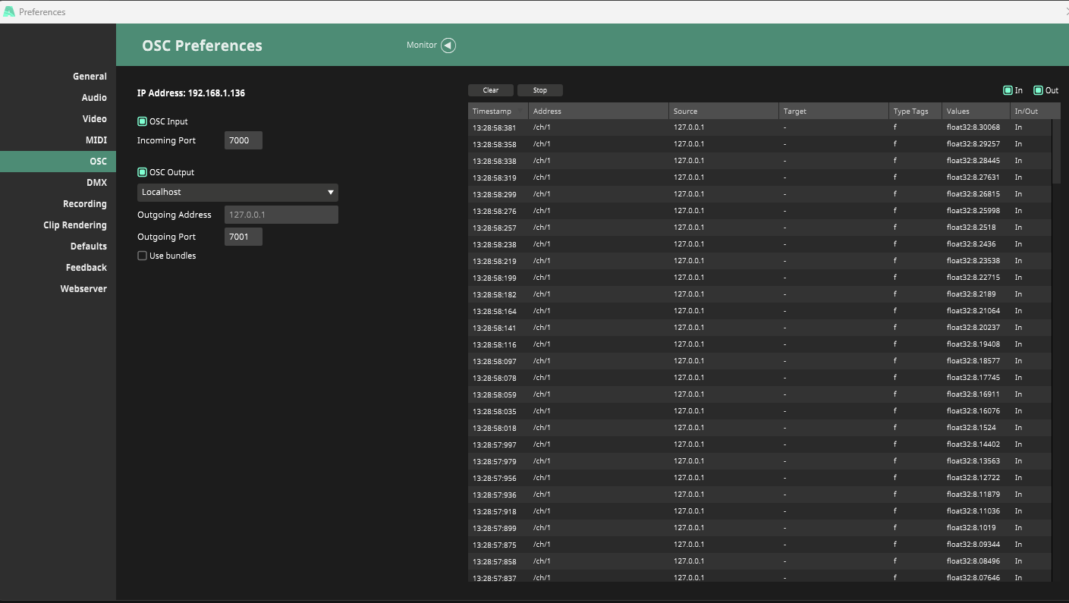Click the Resolume logo in title bar
The height and width of the screenshot is (603, 1069).
[x=9, y=11]
